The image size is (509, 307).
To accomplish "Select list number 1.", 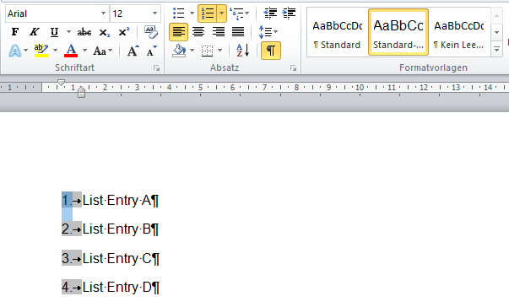I will coord(67,201).
